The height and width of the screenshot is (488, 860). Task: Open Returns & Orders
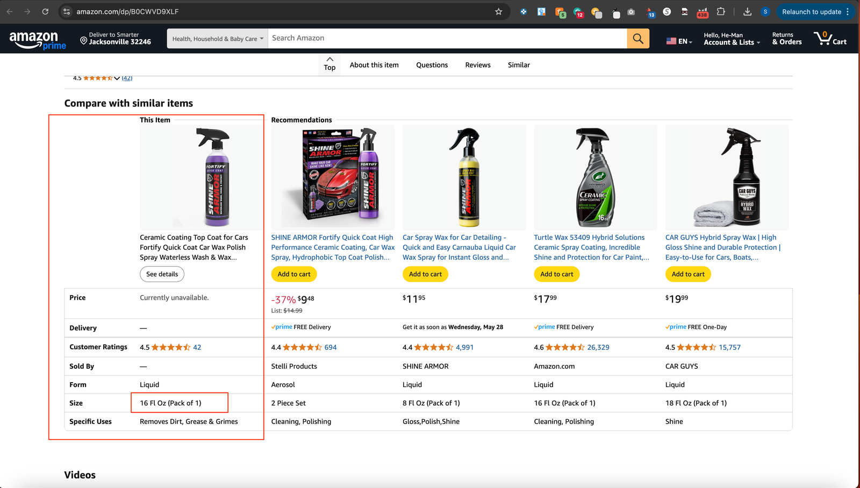[x=787, y=38]
